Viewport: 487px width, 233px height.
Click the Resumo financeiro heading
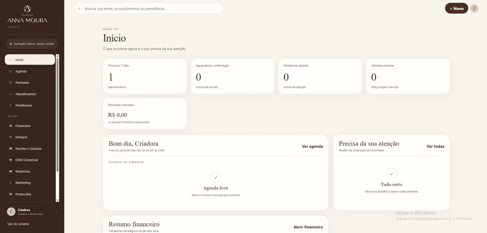point(134,224)
